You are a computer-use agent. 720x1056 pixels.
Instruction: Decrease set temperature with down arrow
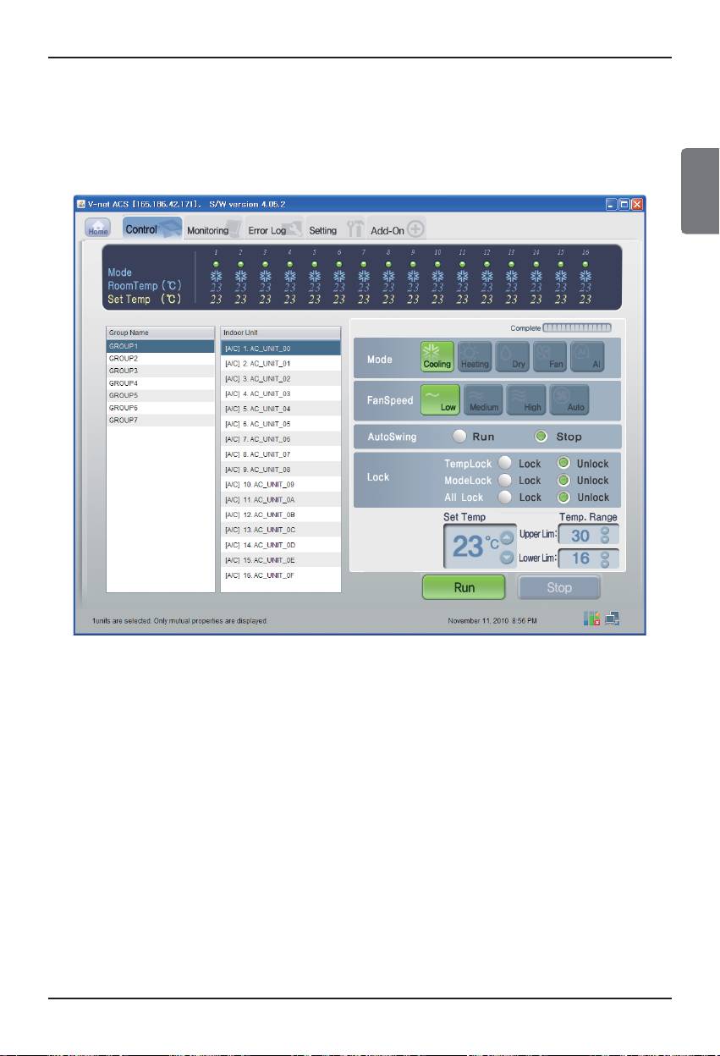[x=507, y=557]
